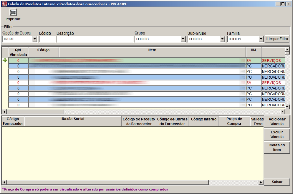Click the green arrow row indicator

point(5,60)
